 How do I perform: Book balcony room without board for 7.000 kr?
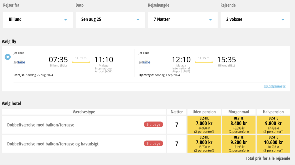pos(204,124)
